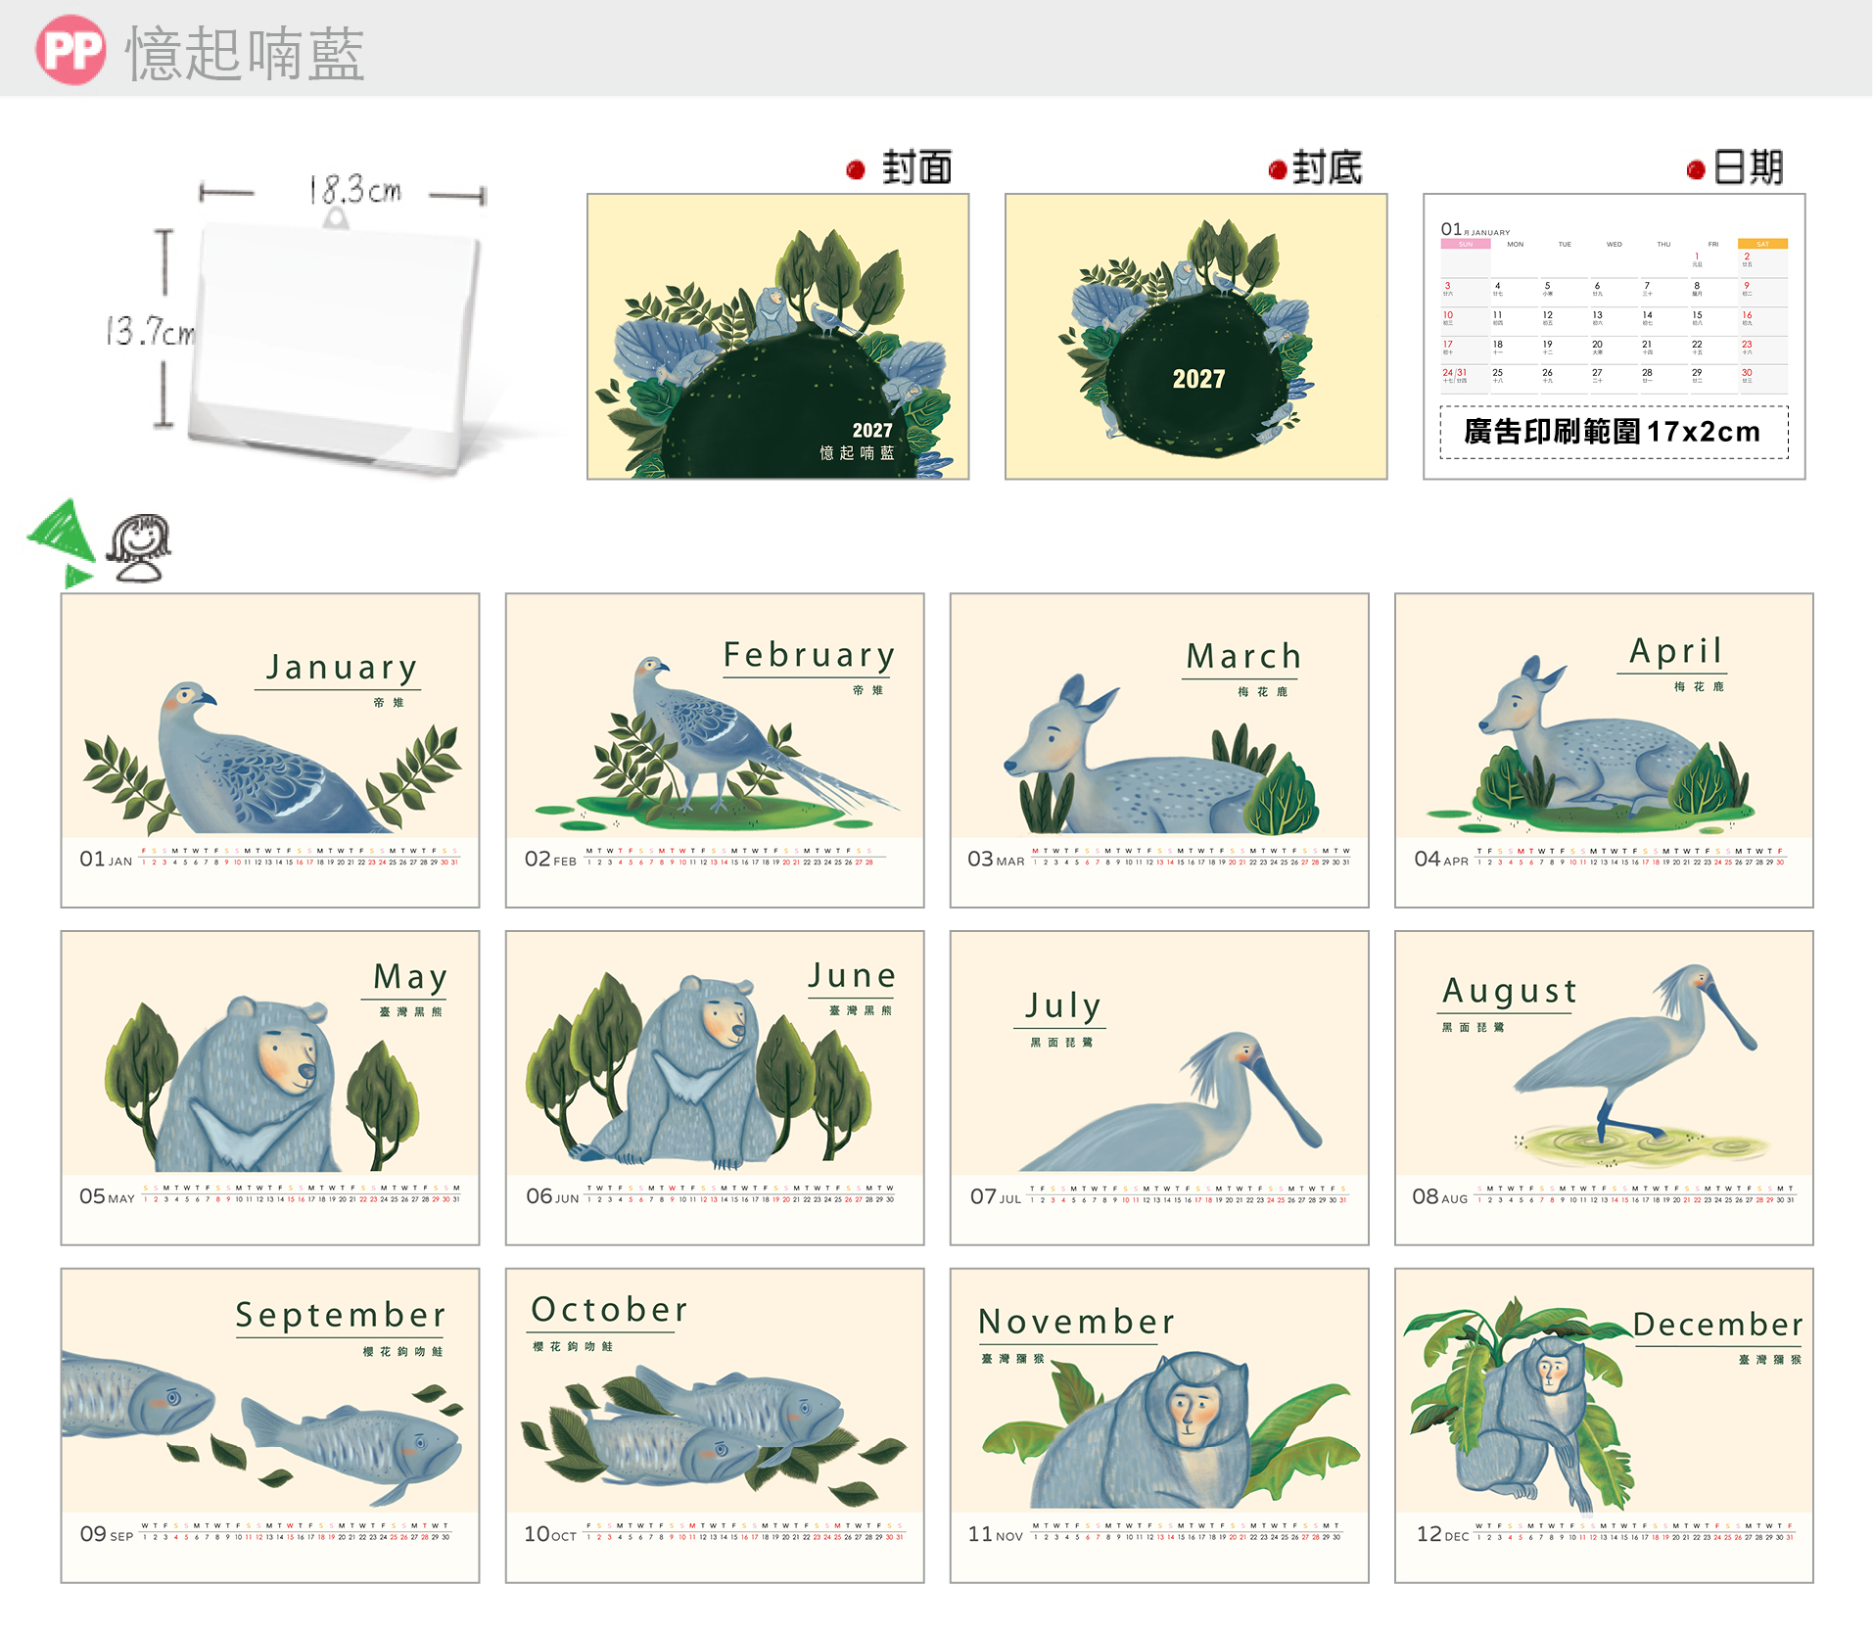Open the February pheasant page thumbnail
The height and width of the screenshot is (1632, 1873).
[x=715, y=750]
